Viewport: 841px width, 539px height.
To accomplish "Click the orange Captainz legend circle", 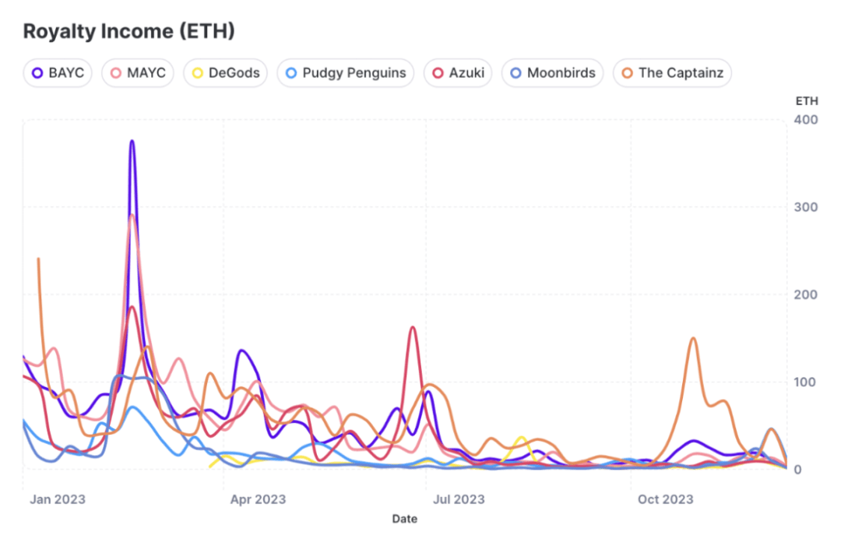I will pyautogui.click(x=628, y=73).
